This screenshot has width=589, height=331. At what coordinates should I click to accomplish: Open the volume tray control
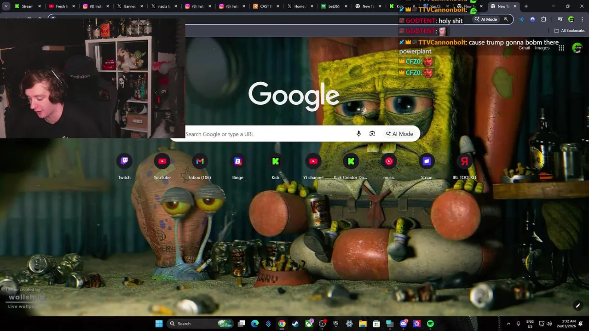[550, 324]
